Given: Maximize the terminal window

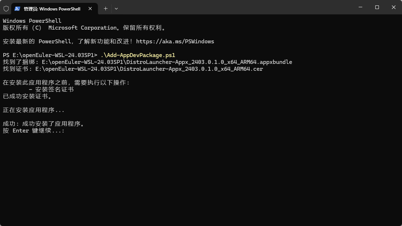Looking at the screenshot, I should coord(377,7).
